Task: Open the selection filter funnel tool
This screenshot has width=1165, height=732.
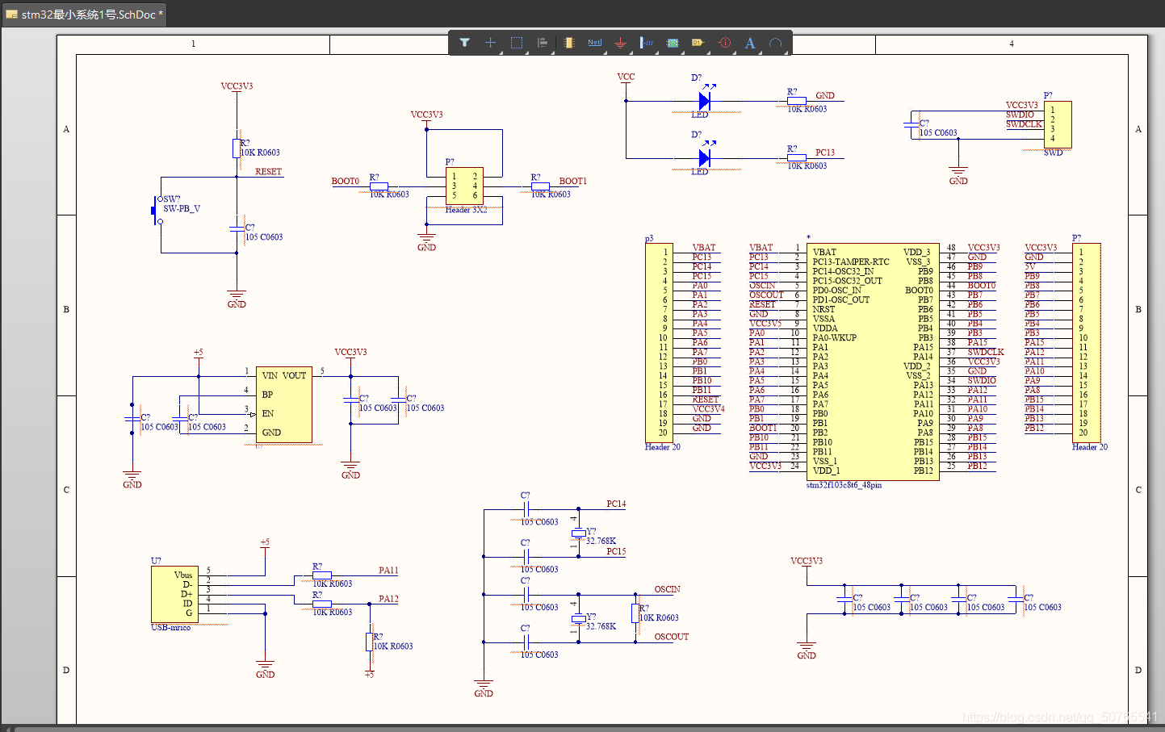Action: (x=465, y=43)
